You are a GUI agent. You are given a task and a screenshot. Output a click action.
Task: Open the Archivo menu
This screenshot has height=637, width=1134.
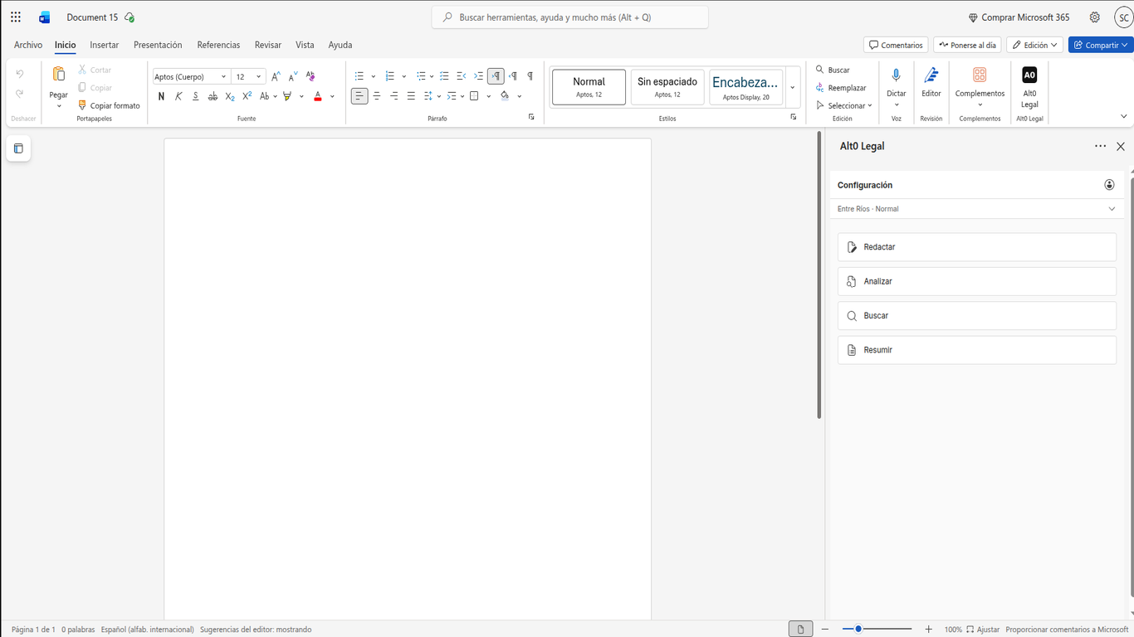pyautogui.click(x=27, y=45)
